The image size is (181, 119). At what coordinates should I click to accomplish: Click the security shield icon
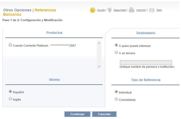(110, 10)
